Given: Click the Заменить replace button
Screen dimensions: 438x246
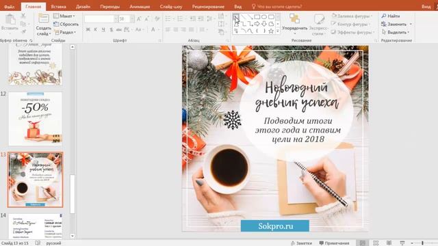Looking at the screenshot, I should pyautogui.click(x=396, y=25).
